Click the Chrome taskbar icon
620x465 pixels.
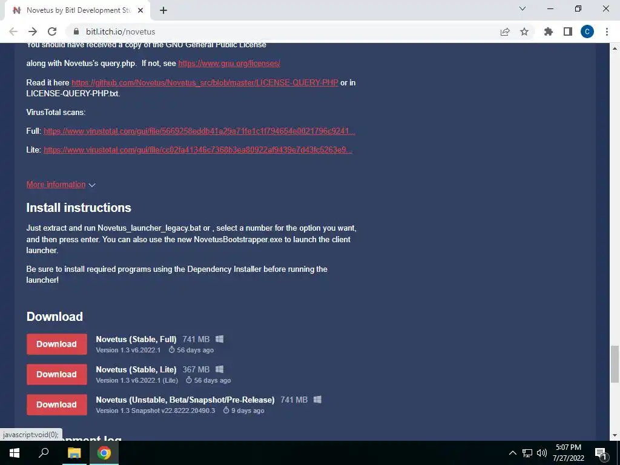coord(104,453)
